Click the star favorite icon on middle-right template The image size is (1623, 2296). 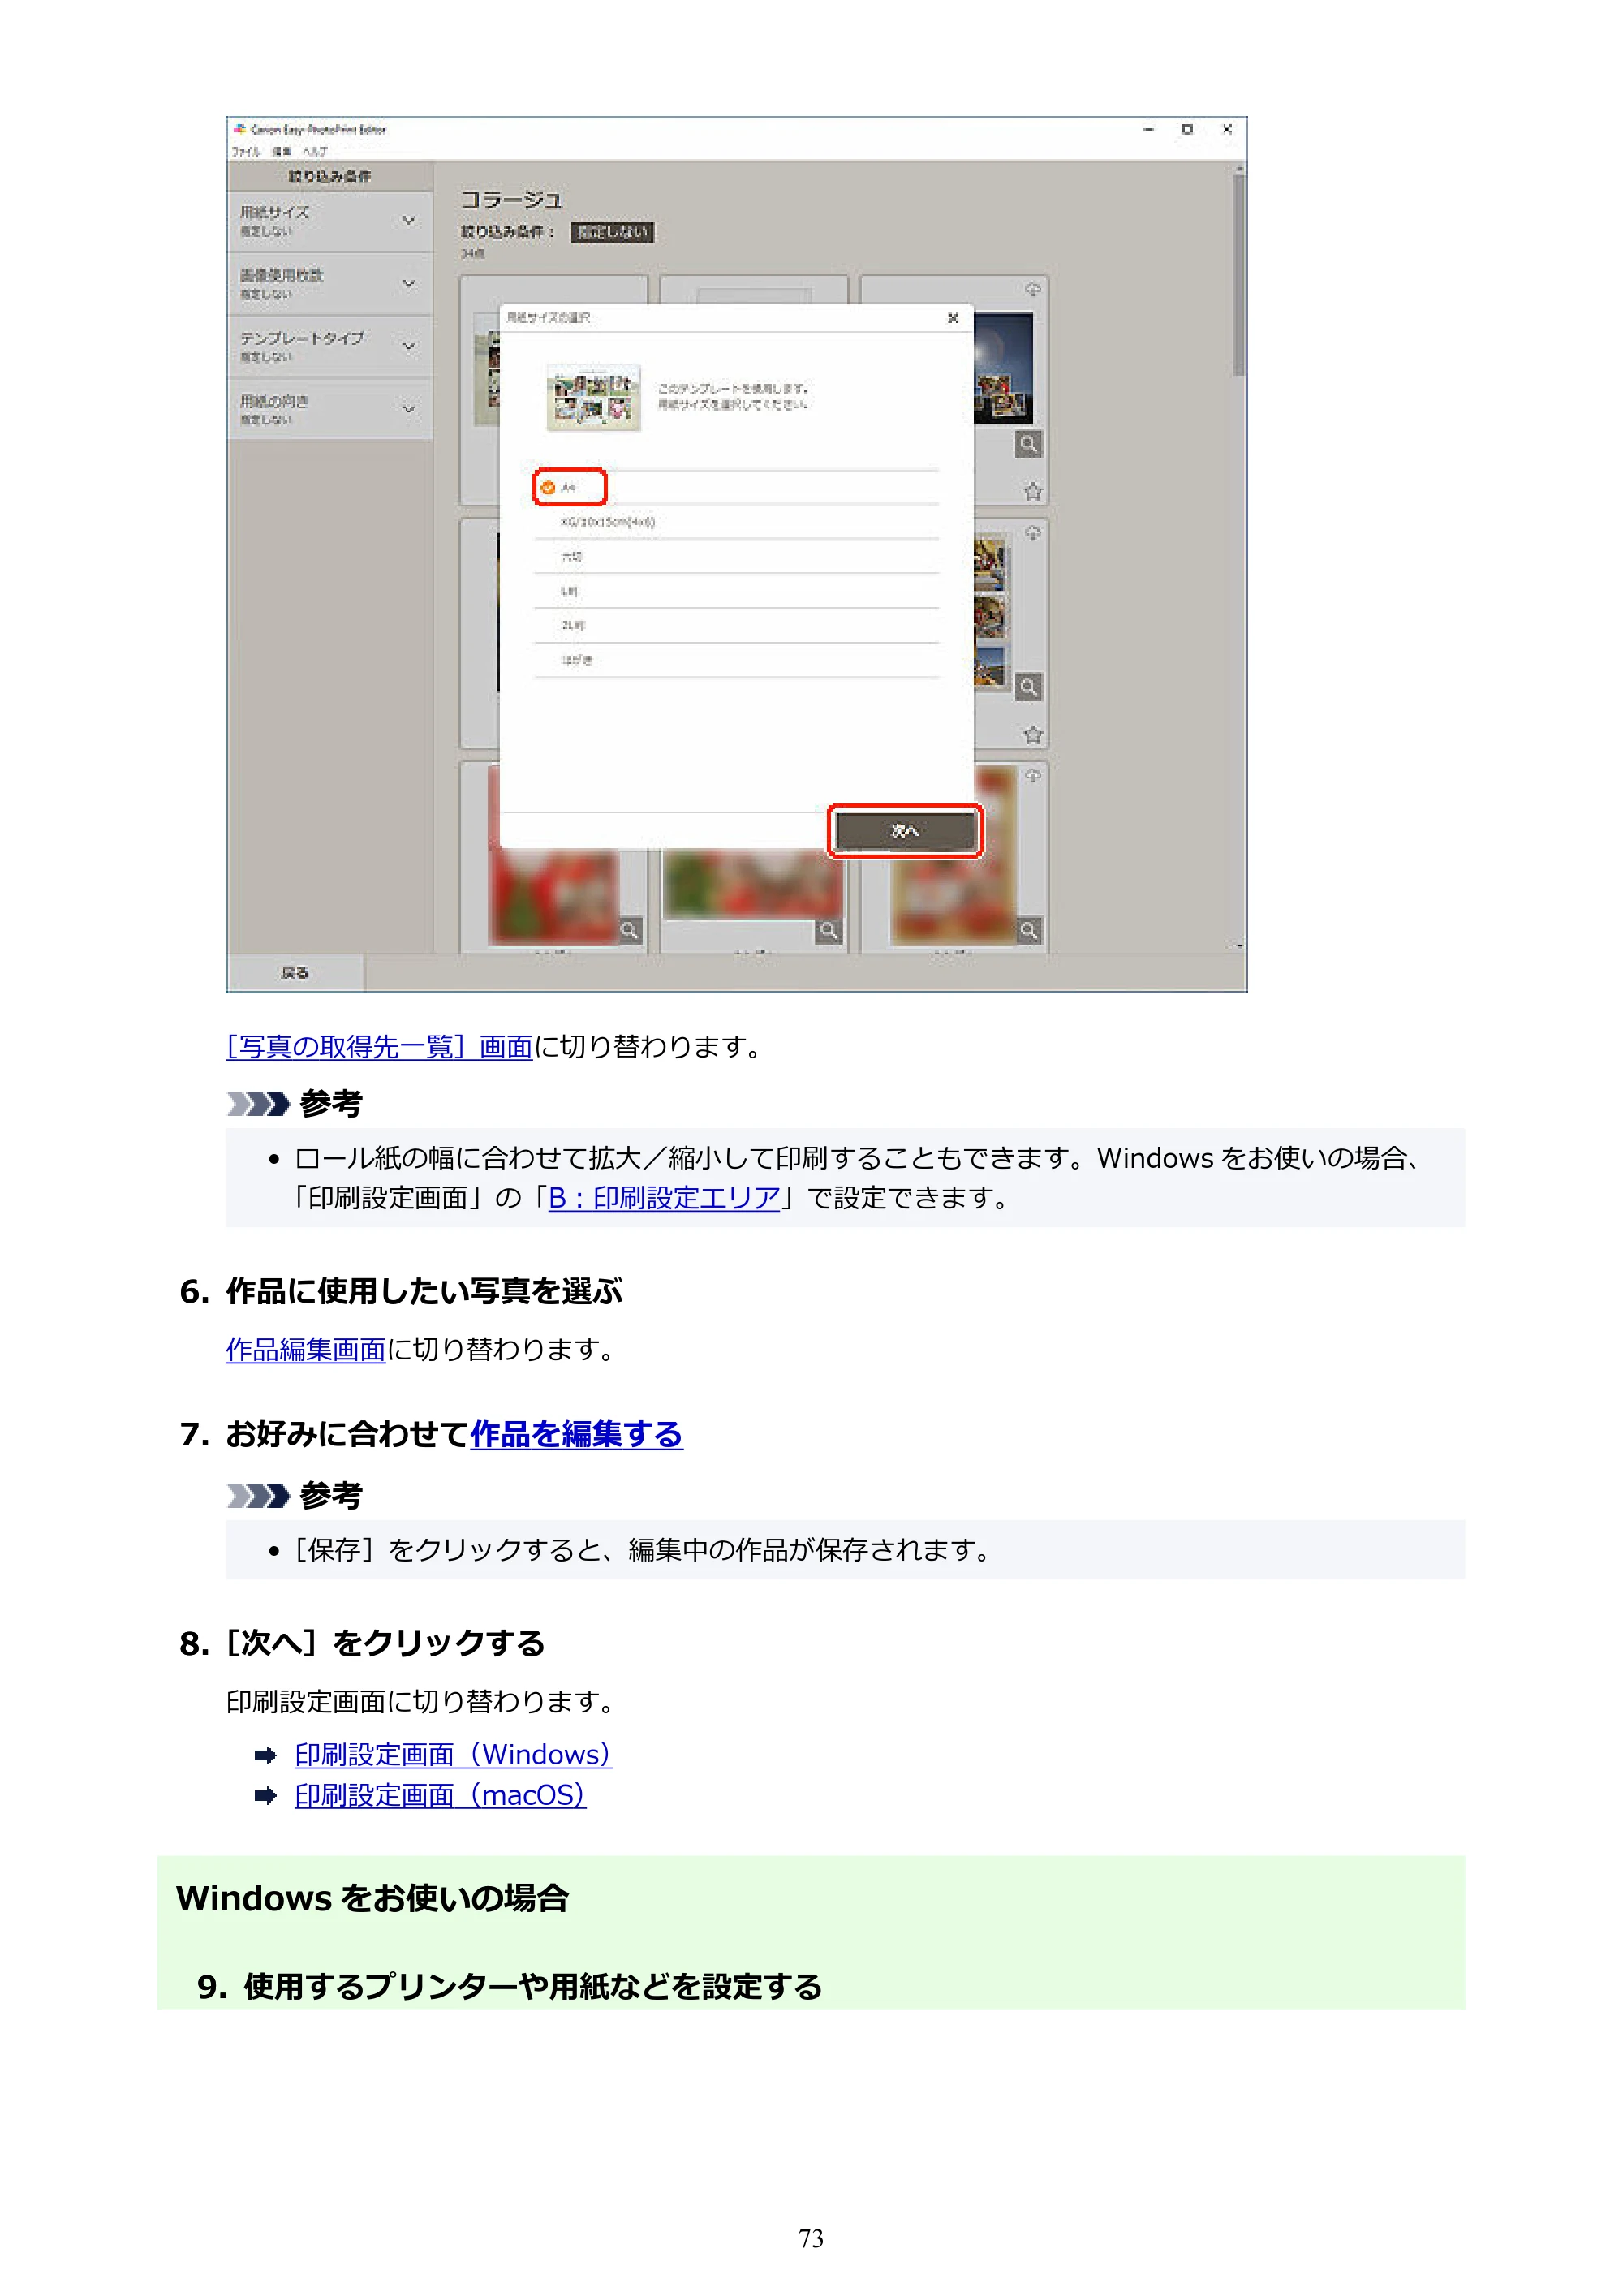(1033, 735)
